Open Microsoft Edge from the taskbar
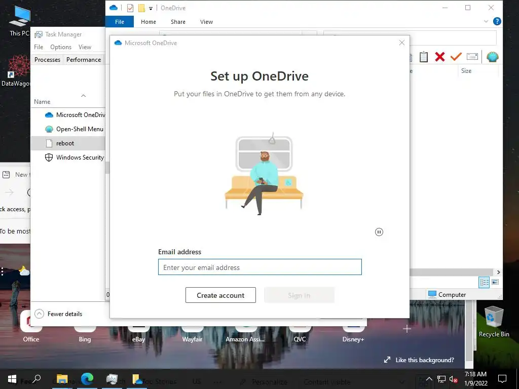 tap(87, 379)
